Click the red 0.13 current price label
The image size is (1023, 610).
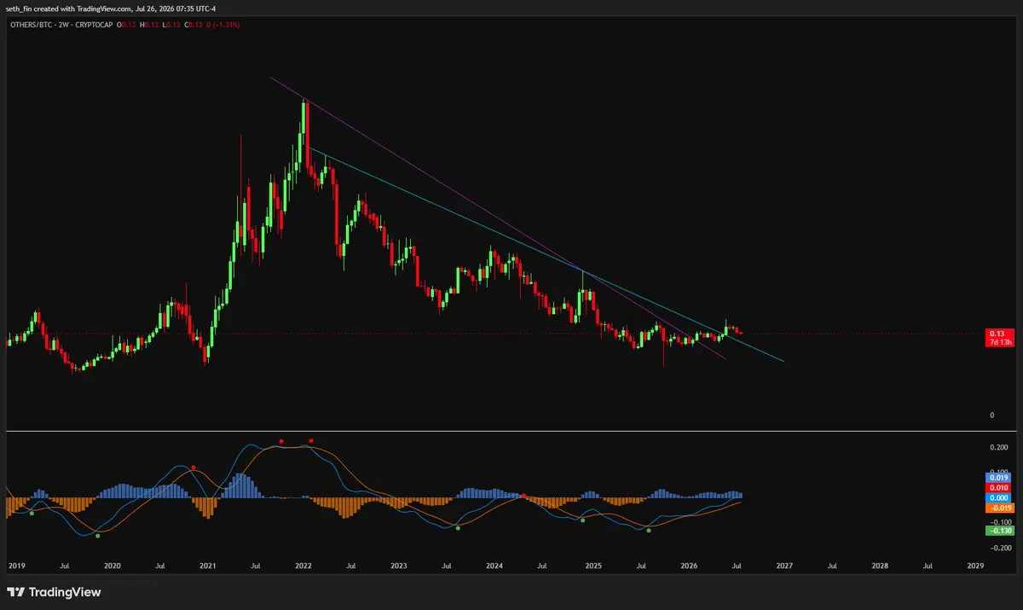[996, 333]
